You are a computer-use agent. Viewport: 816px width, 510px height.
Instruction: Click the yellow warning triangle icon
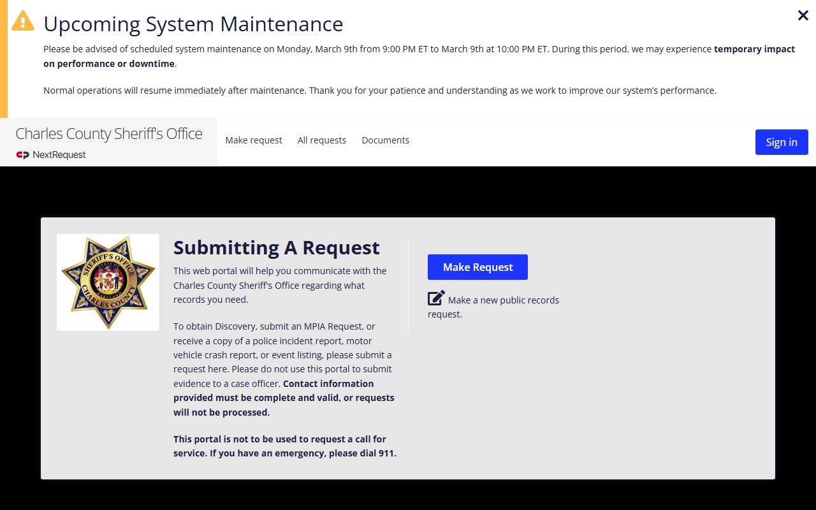(23, 21)
